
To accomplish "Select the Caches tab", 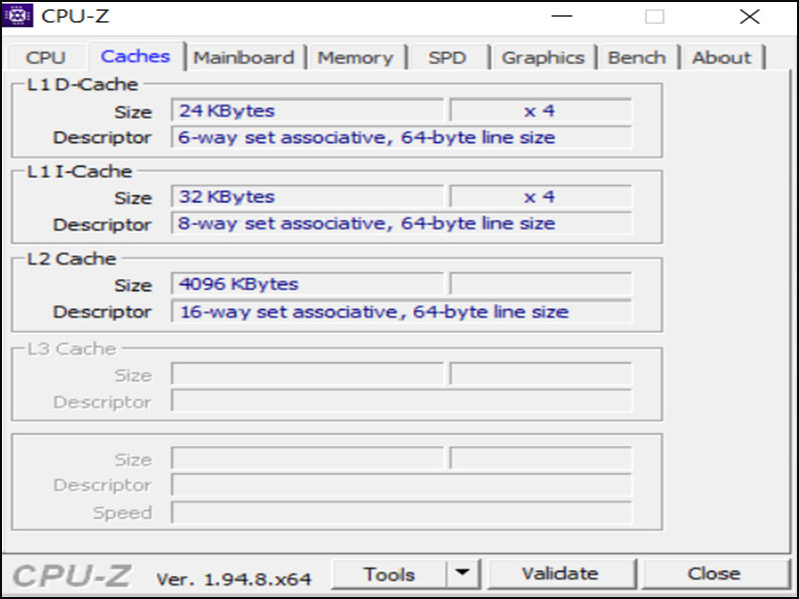I will tap(136, 56).
